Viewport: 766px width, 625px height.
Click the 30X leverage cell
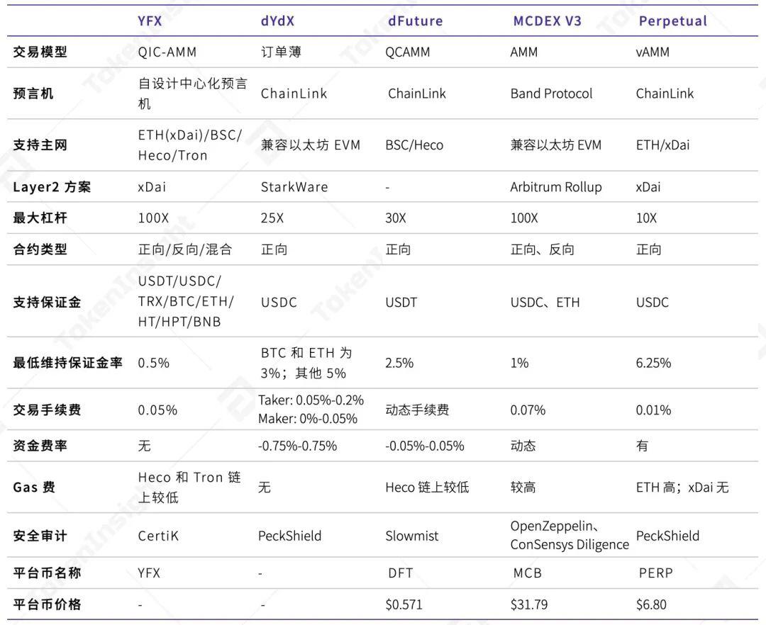pos(396,218)
